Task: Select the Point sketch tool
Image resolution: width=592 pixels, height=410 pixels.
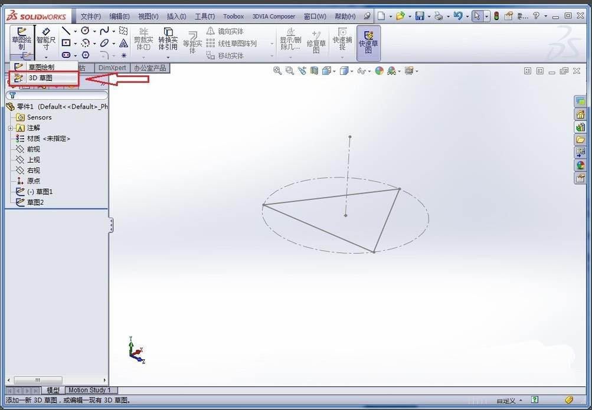Action: pyautogui.click(x=123, y=55)
